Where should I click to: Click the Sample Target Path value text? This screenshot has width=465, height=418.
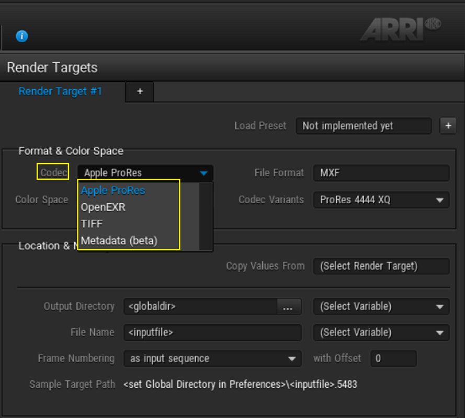(x=241, y=385)
